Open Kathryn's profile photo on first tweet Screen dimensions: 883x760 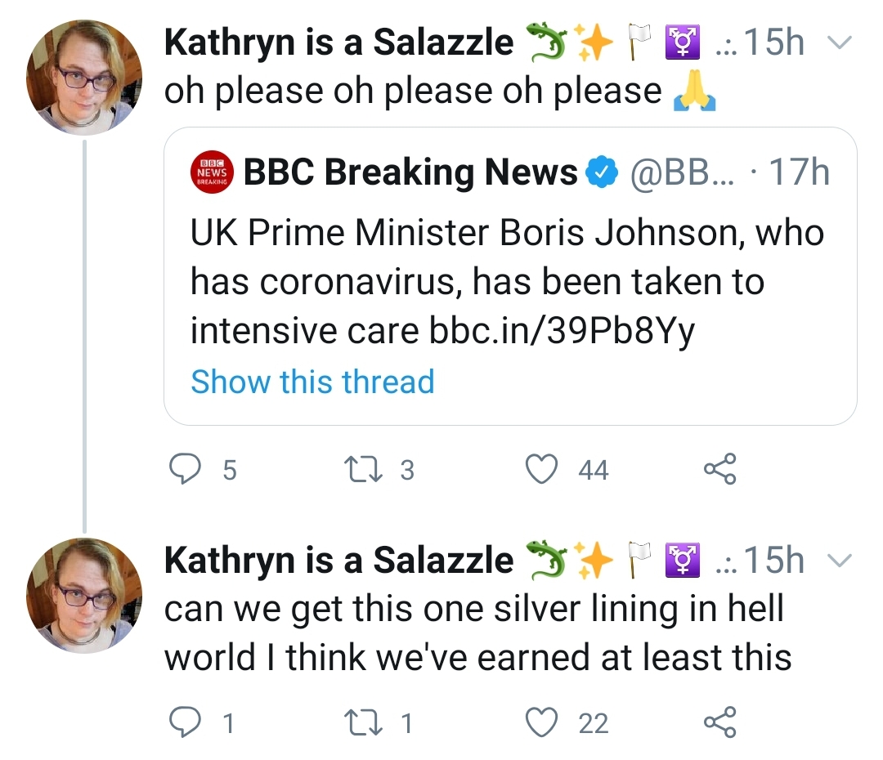click(84, 78)
